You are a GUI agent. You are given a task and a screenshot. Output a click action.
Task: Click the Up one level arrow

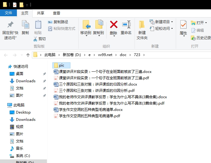tap(28, 55)
